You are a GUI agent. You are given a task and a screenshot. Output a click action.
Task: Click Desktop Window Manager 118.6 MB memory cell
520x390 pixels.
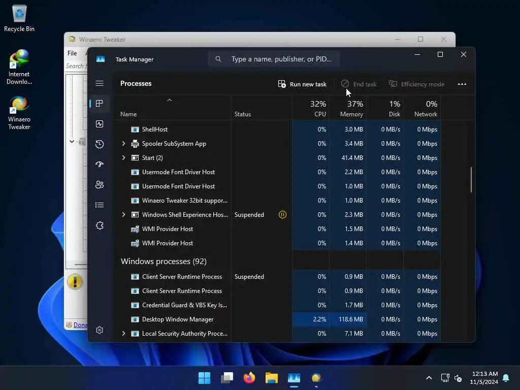[x=348, y=319]
